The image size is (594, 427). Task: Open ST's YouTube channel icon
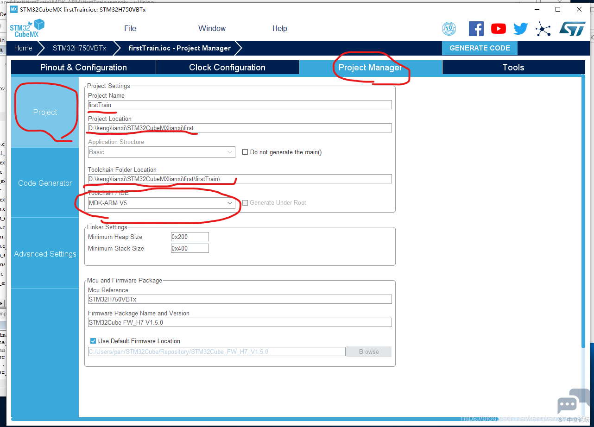click(x=499, y=29)
